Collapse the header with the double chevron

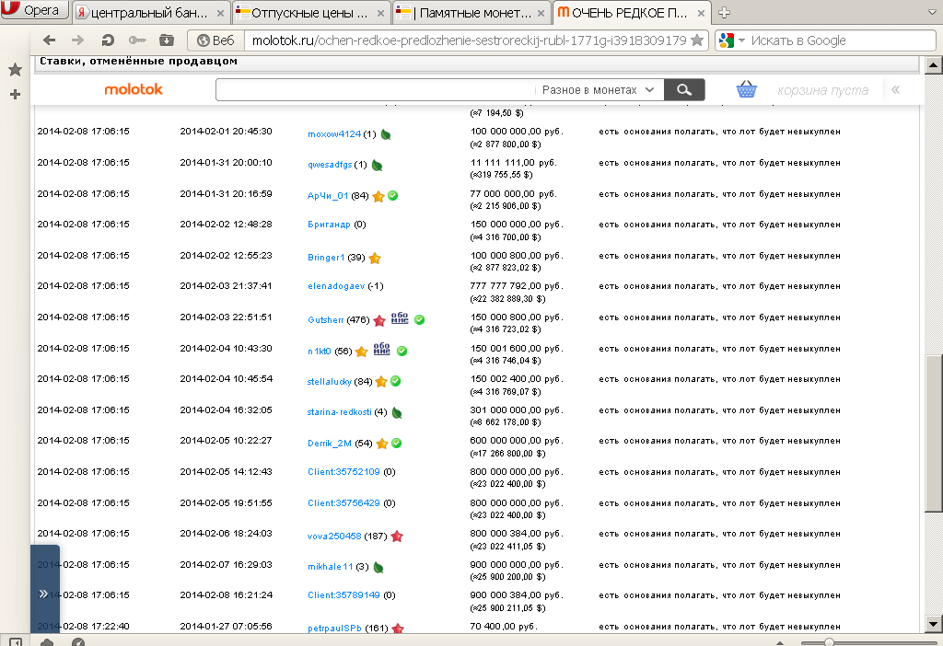896,90
